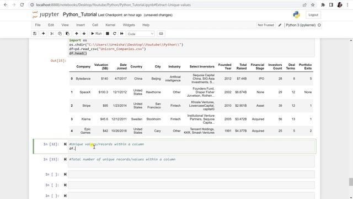353x199 pixels.
Task: Click the Stockholm city cell
Action: click(153, 119)
